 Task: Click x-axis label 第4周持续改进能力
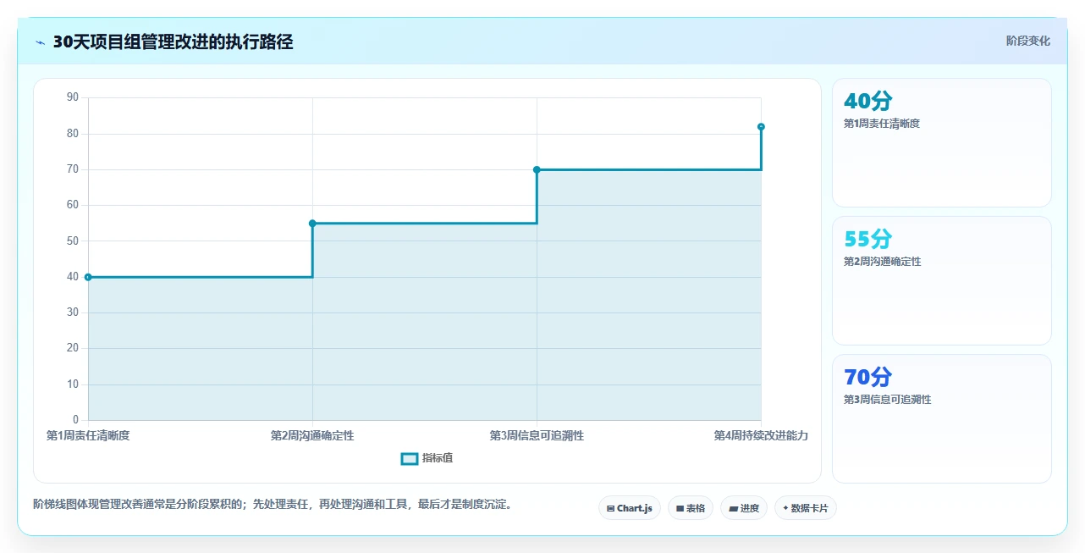pos(761,435)
